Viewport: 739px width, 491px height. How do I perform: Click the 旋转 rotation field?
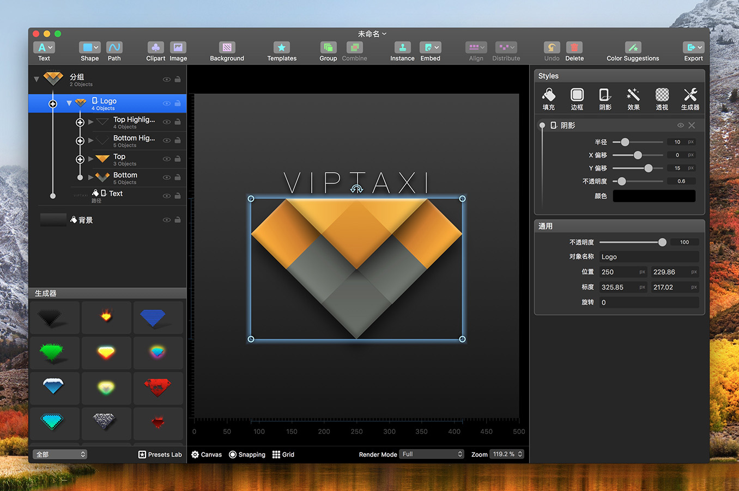(649, 303)
